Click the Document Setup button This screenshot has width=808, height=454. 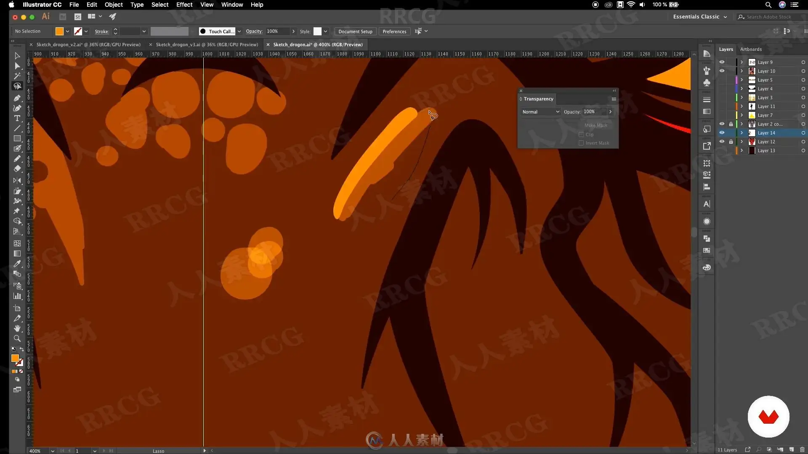pyautogui.click(x=355, y=32)
